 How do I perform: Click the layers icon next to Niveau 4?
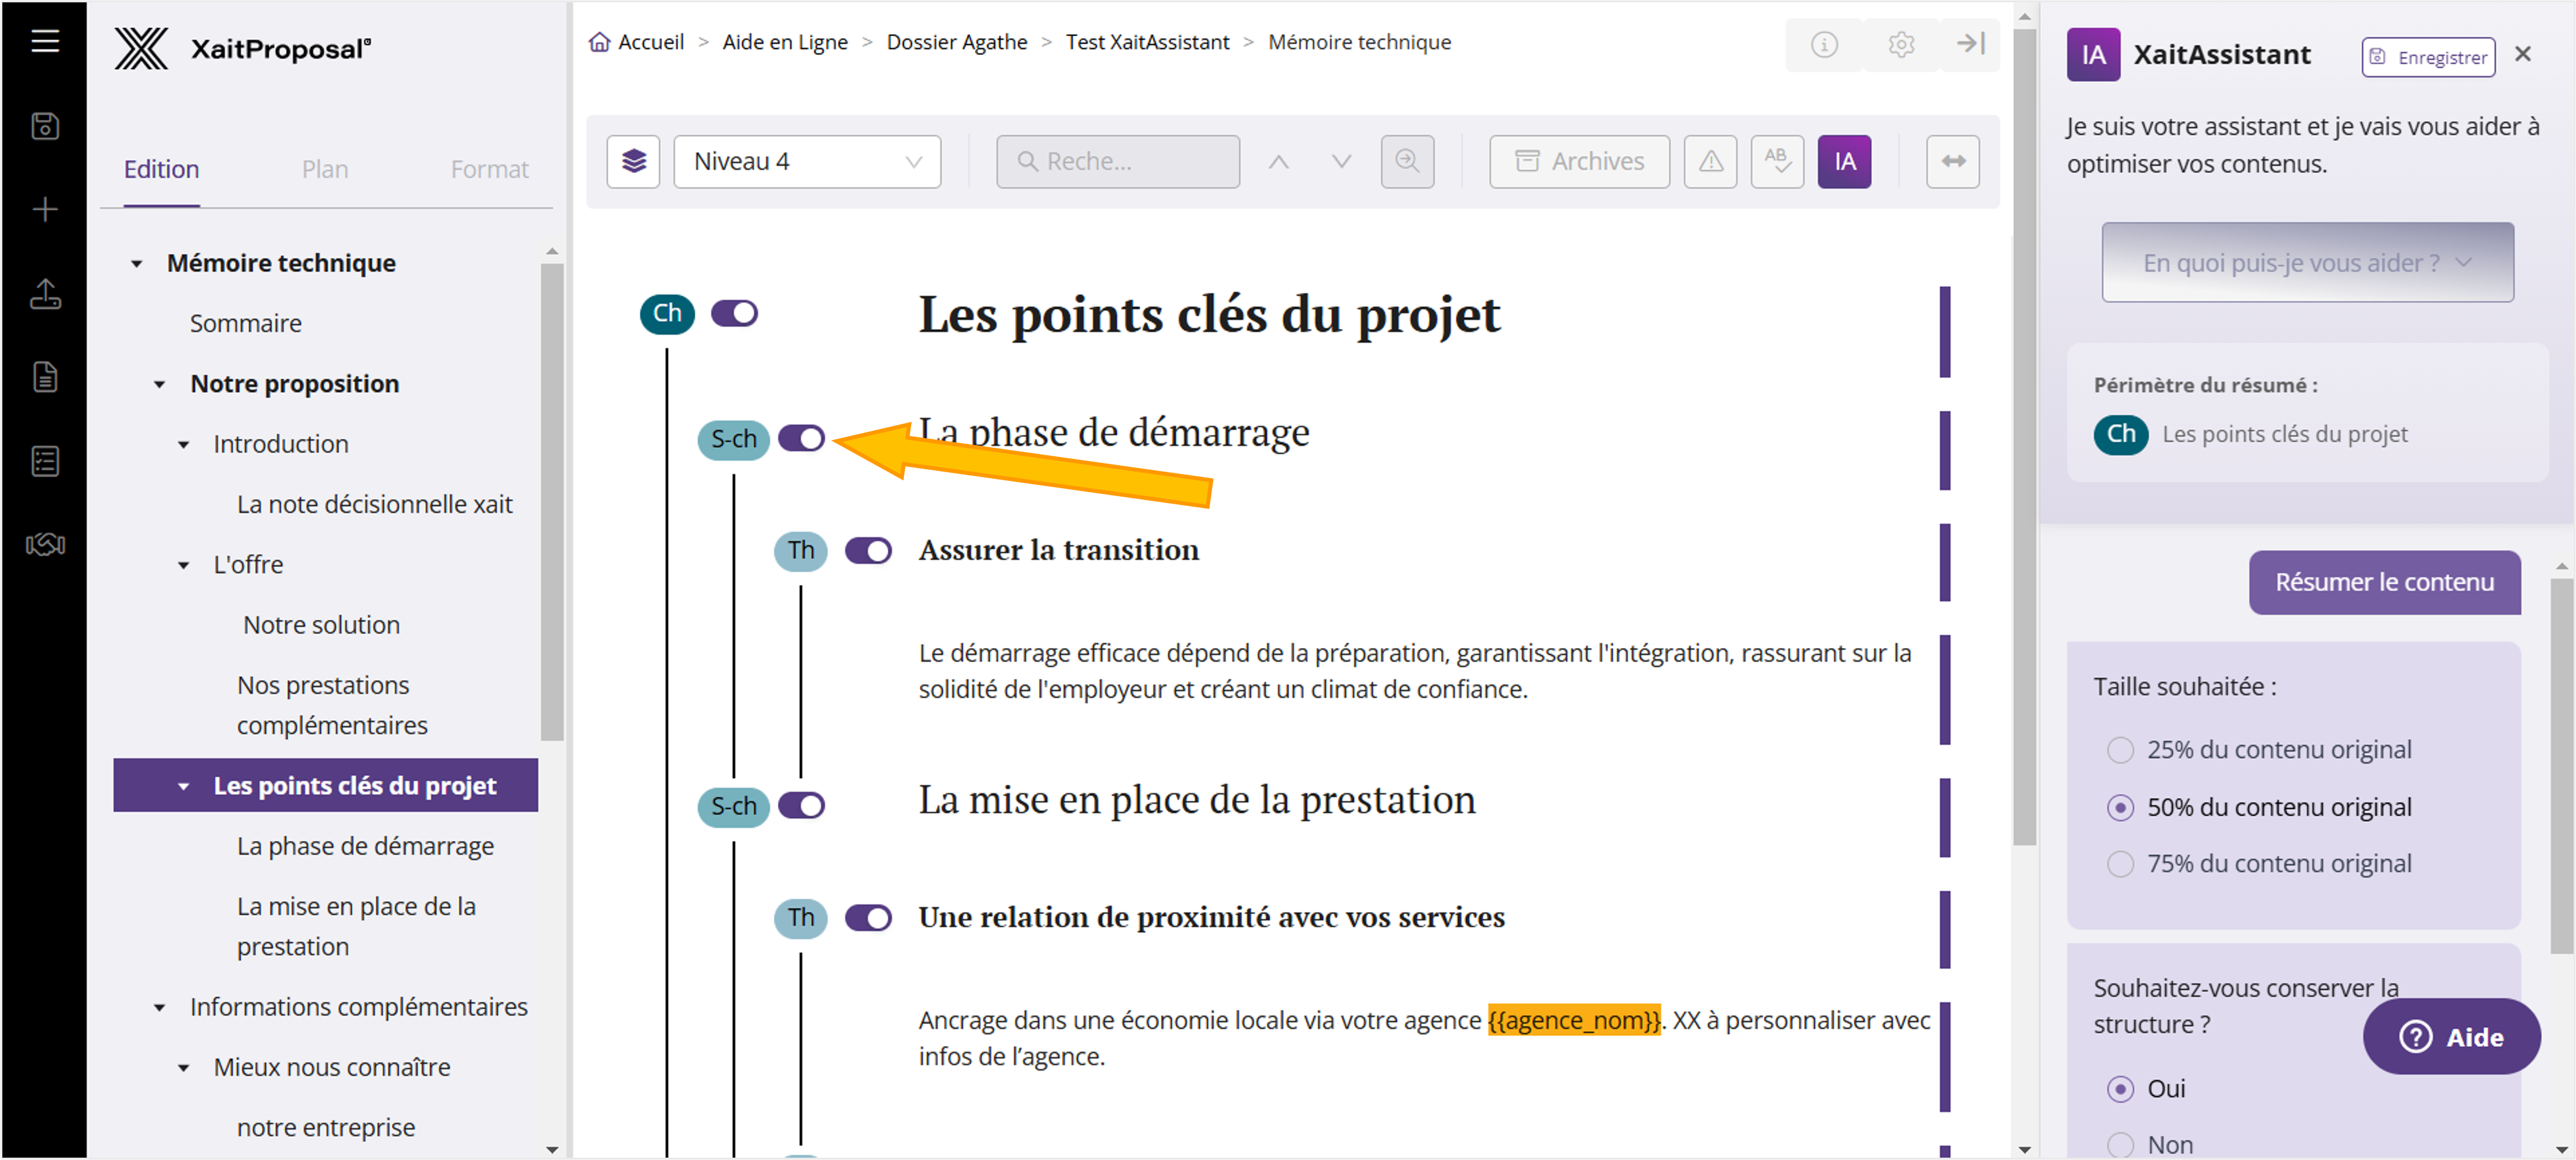[x=633, y=161]
